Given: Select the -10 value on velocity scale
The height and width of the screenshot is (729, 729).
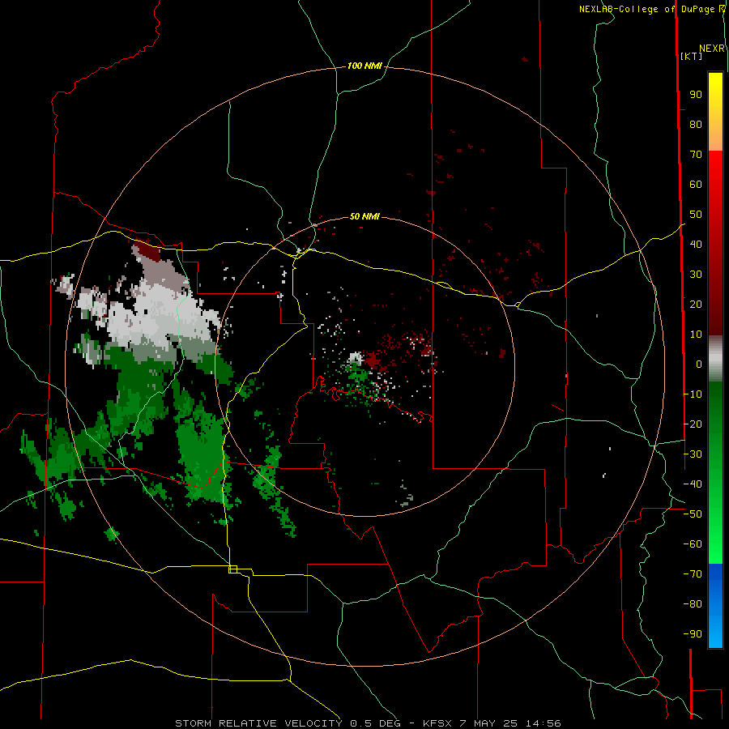Looking at the screenshot, I should 693,394.
